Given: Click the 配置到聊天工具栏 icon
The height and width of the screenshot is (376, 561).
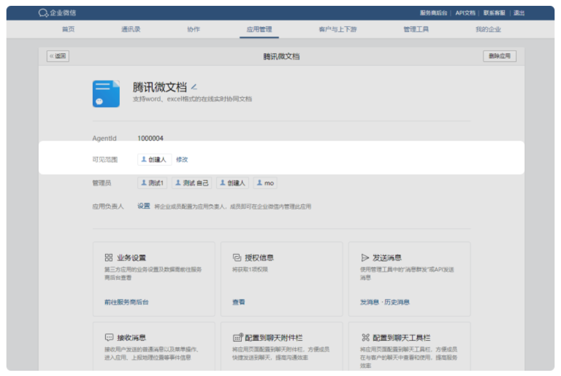Looking at the screenshot, I should click(x=365, y=337).
